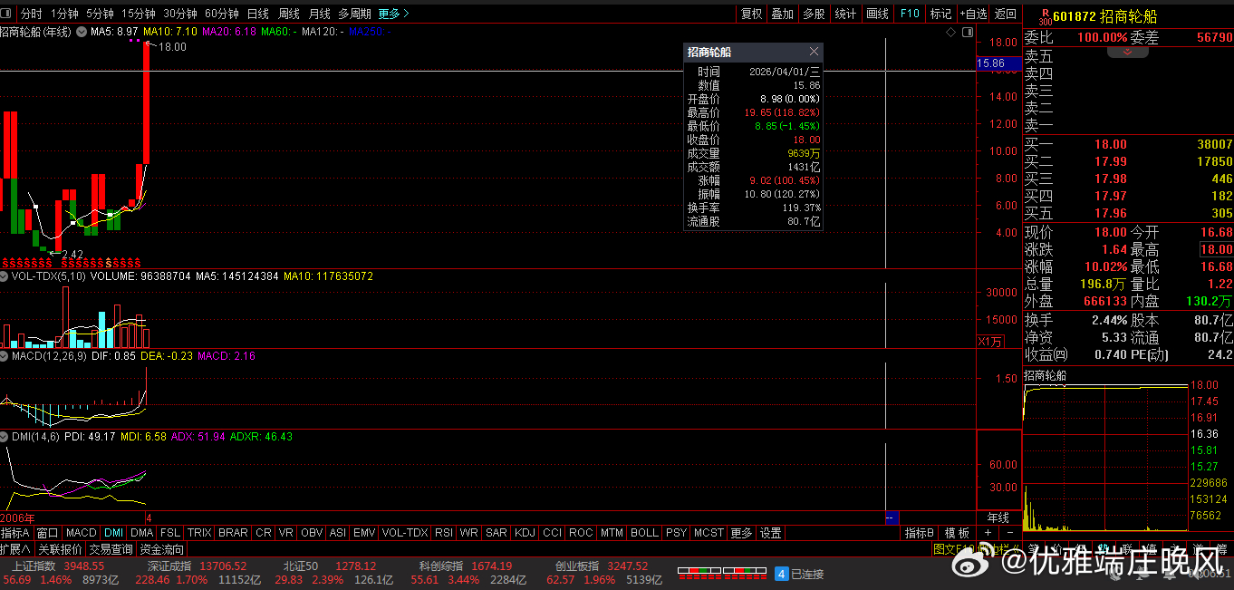Viewport: 1234px width, 590px height.
Task: Switch to 1分钟 chart period
Action: (64, 14)
